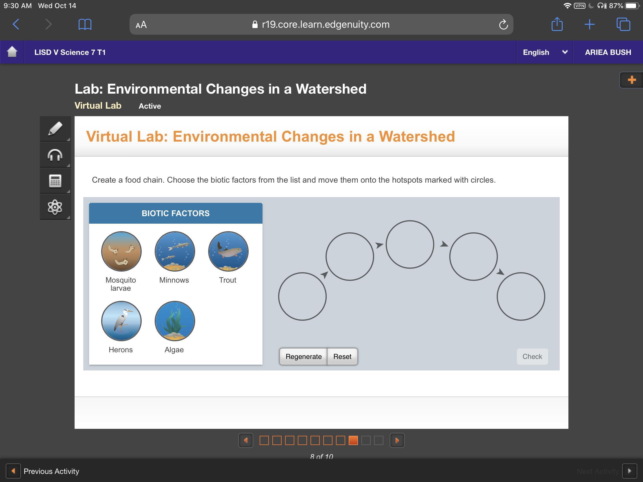Jump to the first page square
The image size is (643, 482).
264,440
